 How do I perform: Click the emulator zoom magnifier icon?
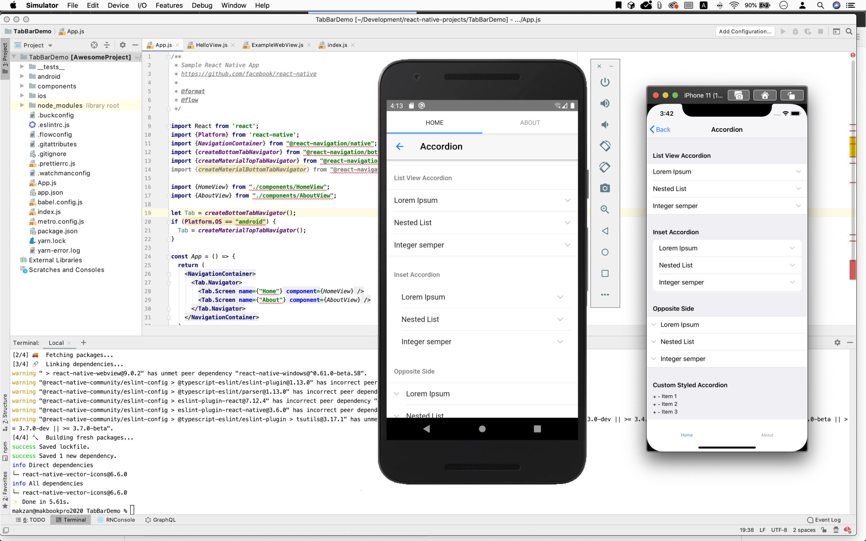[x=605, y=210]
